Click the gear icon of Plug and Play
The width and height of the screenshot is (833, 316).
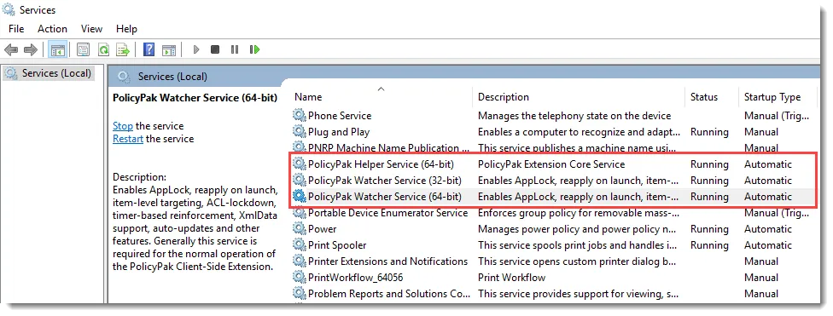(300, 131)
